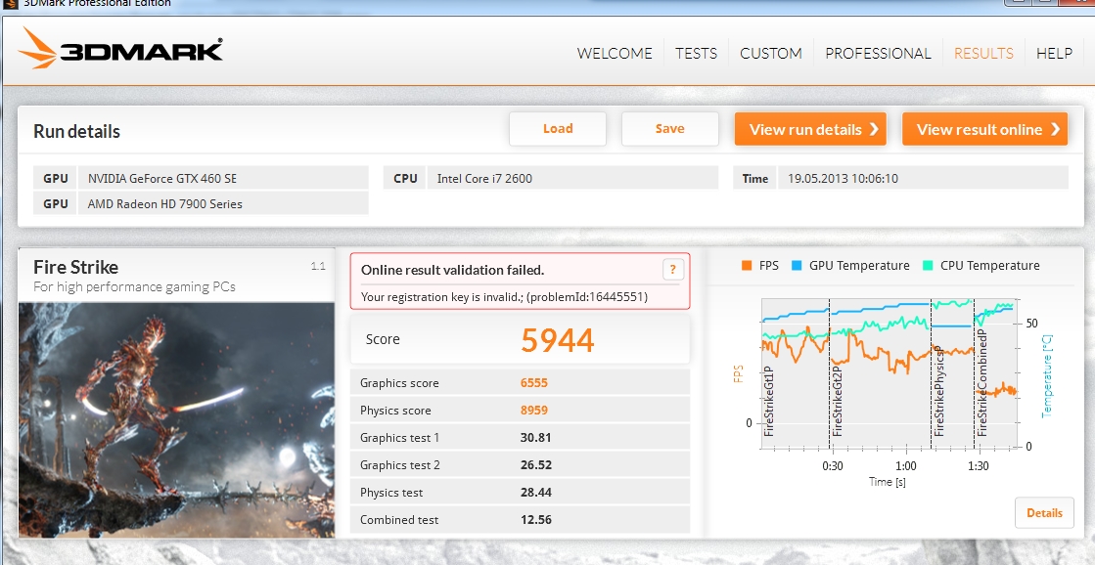Click the Fire Strike scene thumbnail
Image resolution: width=1095 pixels, height=565 pixels.
click(x=176, y=420)
